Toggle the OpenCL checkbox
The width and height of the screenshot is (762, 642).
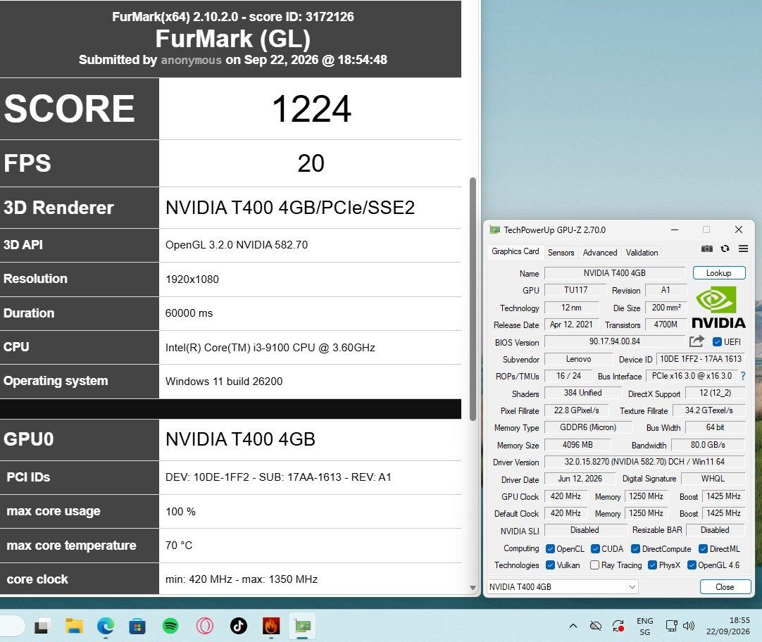pos(550,549)
